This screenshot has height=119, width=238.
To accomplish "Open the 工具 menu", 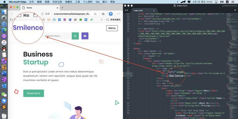I will (78, 2).
